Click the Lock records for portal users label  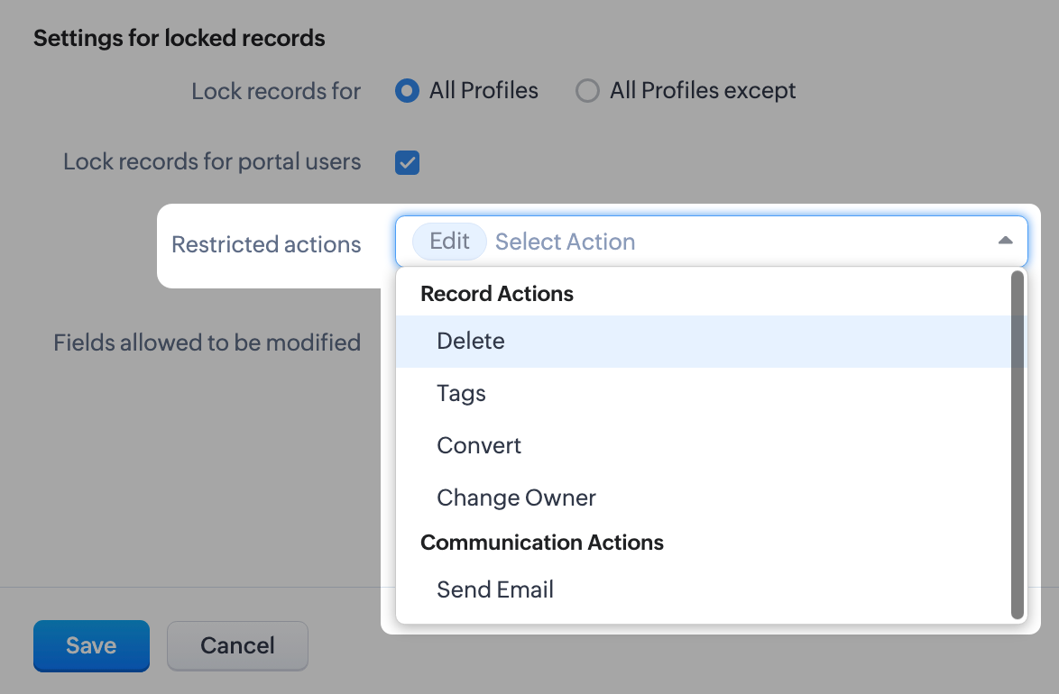point(212,162)
